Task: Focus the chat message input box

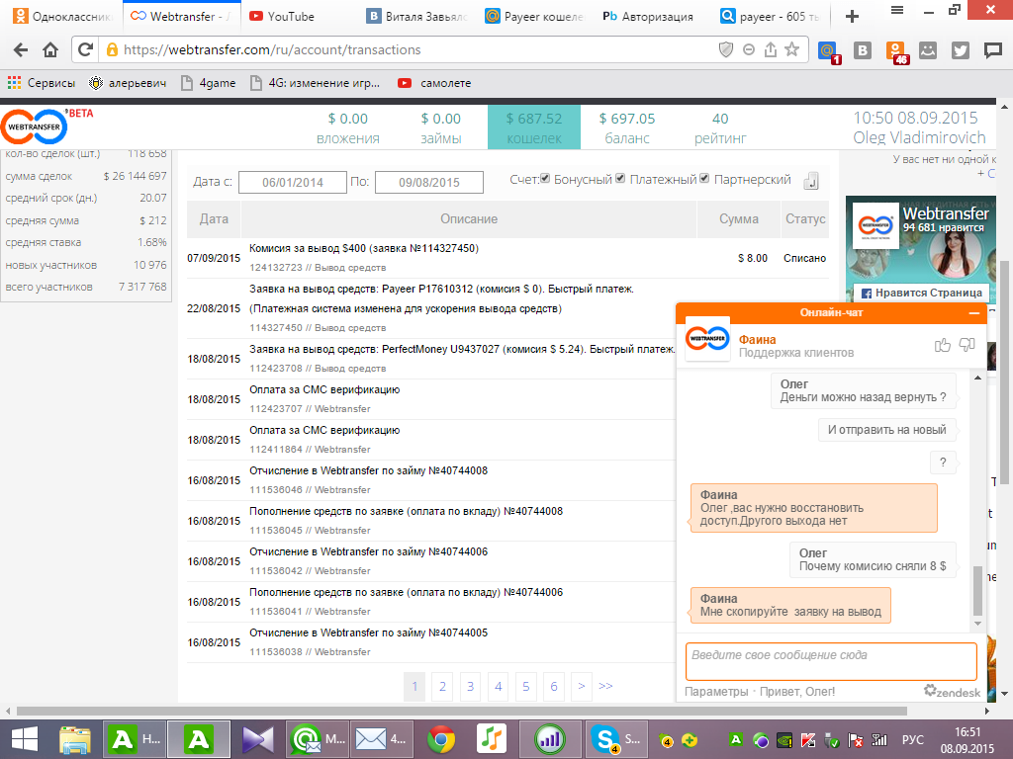Action: [x=831, y=661]
